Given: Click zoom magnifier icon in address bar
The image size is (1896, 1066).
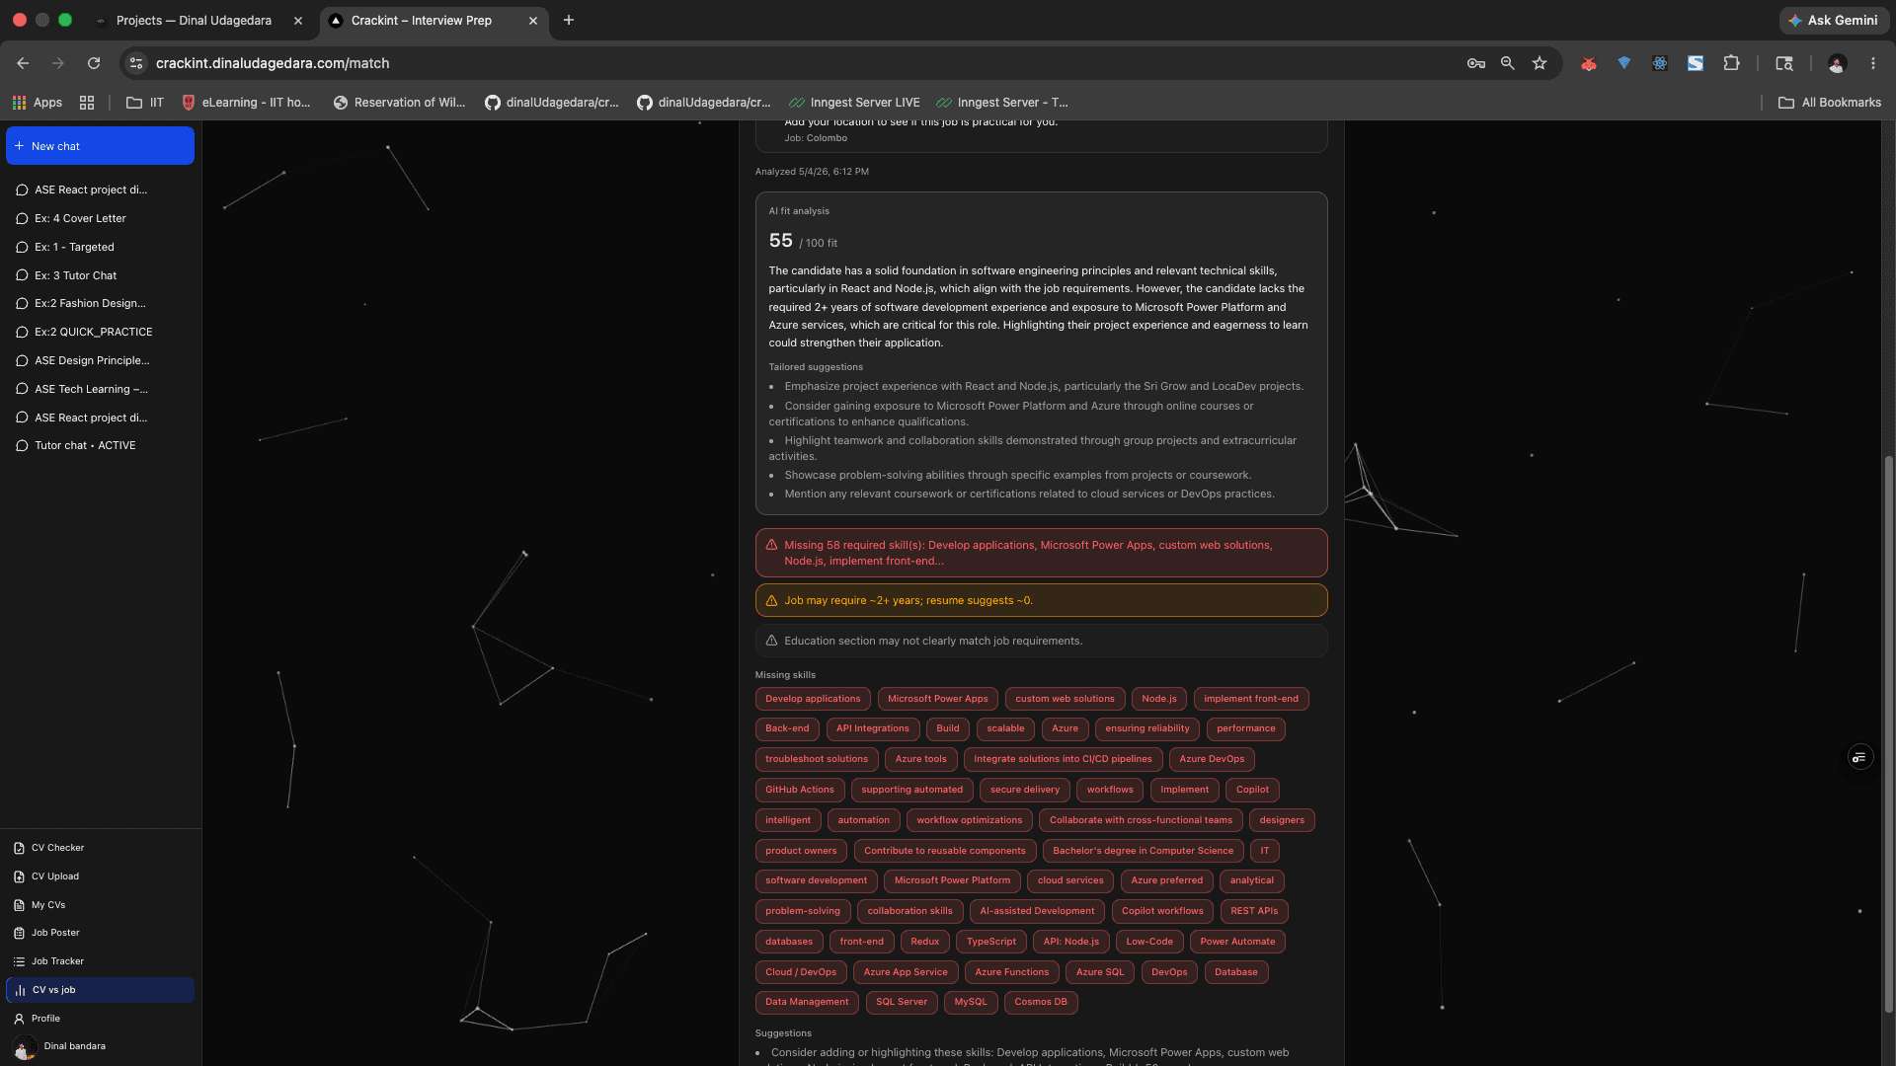Looking at the screenshot, I should [x=1508, y=63].
